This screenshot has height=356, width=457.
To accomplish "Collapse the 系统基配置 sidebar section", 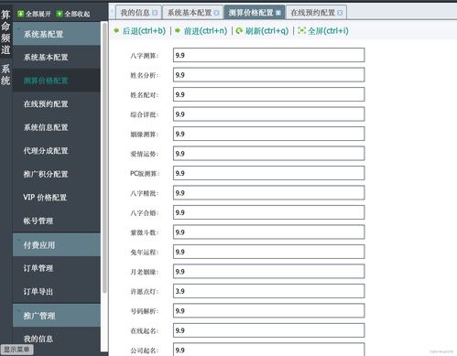I will tap(57, 34).
